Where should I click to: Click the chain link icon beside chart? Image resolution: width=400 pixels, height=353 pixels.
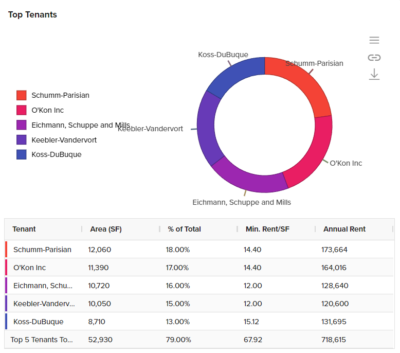click(374, 57)
